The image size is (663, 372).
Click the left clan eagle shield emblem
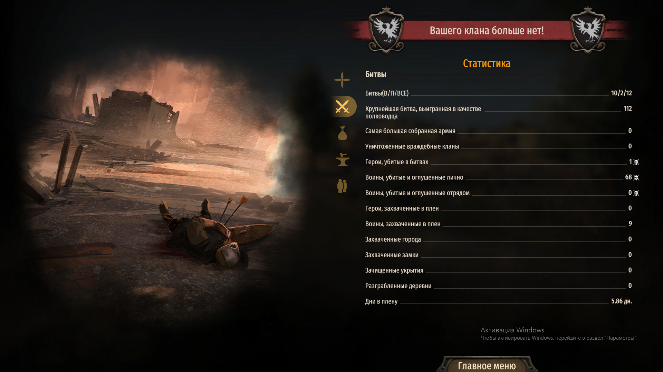click(x=386, y=30)
